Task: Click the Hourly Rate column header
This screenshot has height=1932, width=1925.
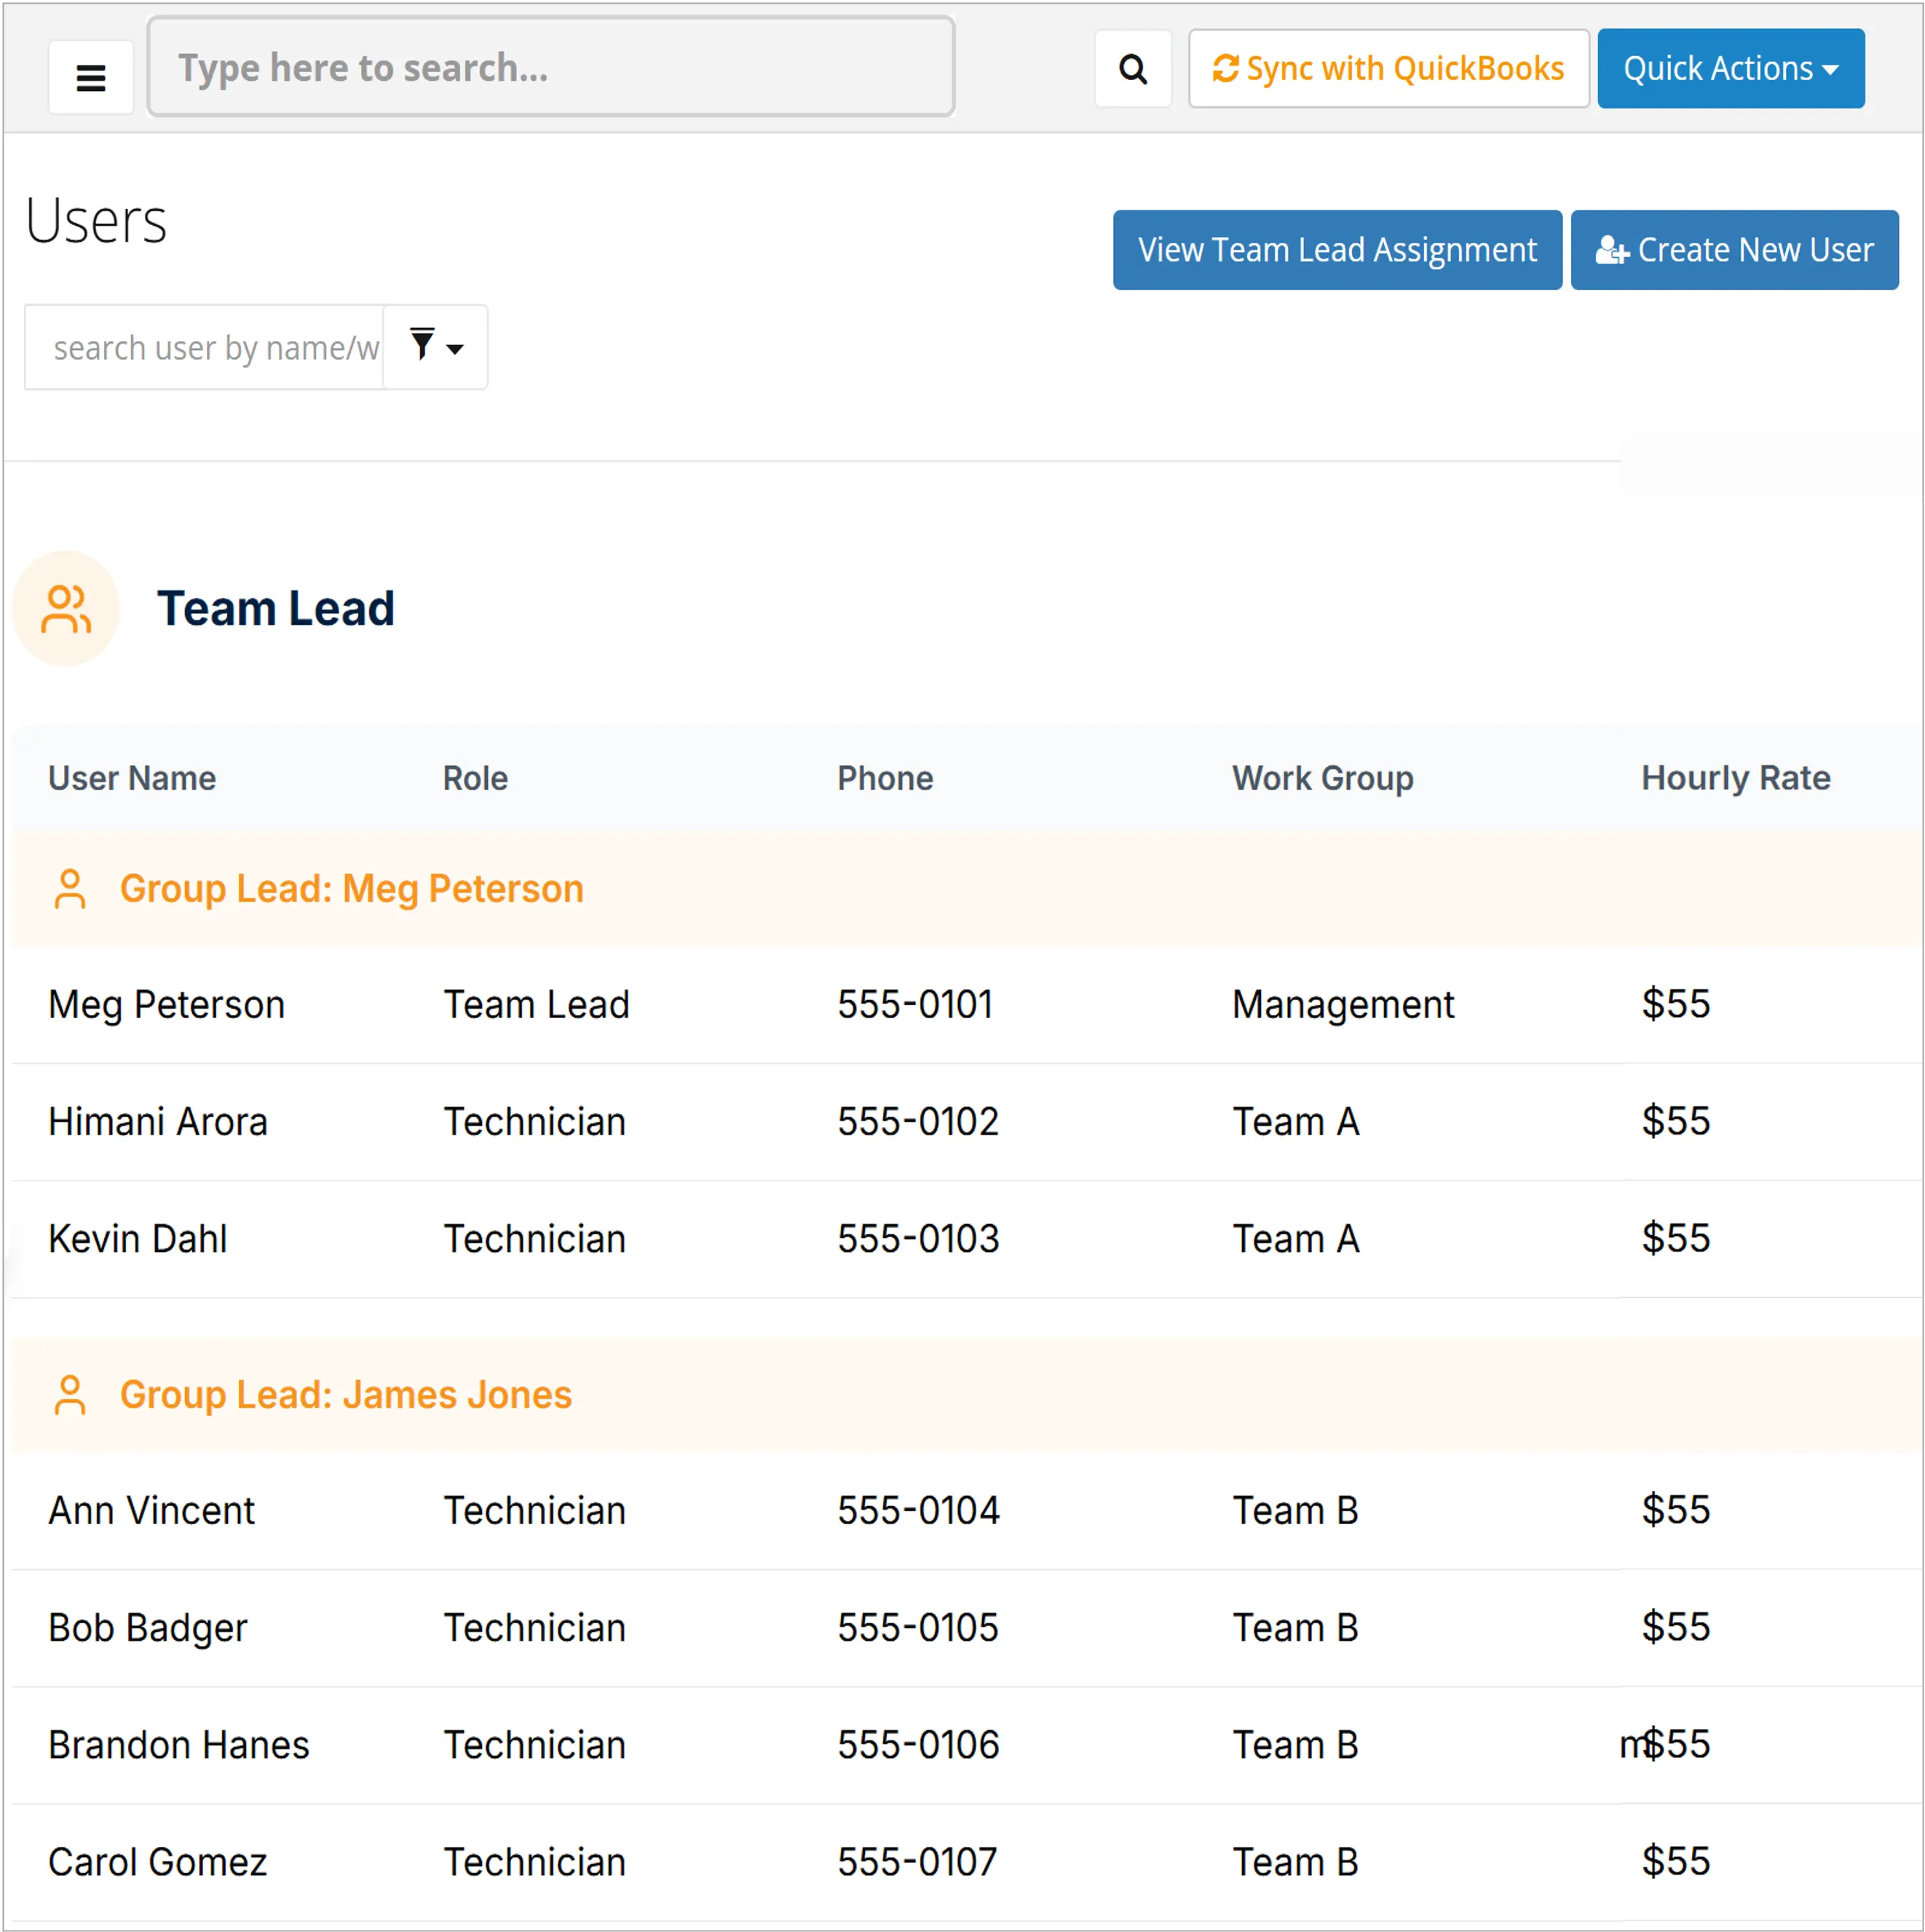Action: pos(1735,778)
